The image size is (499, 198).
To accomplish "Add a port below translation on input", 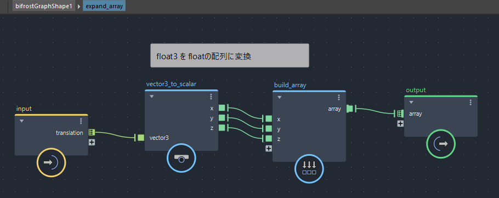I will (92, 142).
